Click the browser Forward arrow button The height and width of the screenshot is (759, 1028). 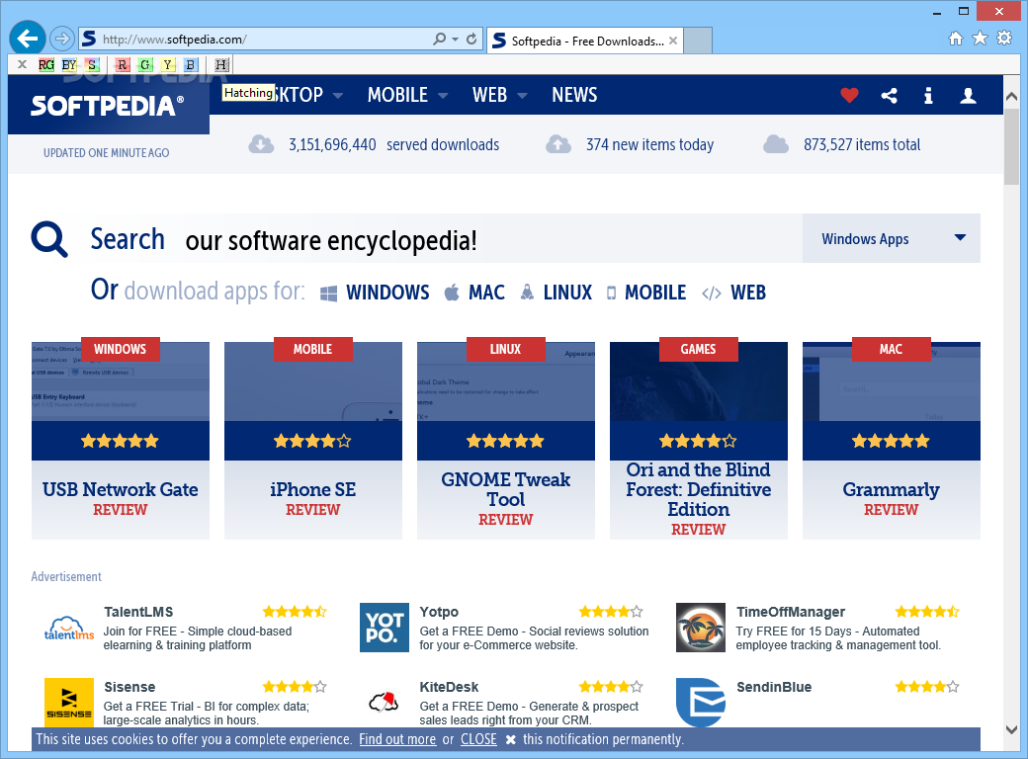coord(61,39)
